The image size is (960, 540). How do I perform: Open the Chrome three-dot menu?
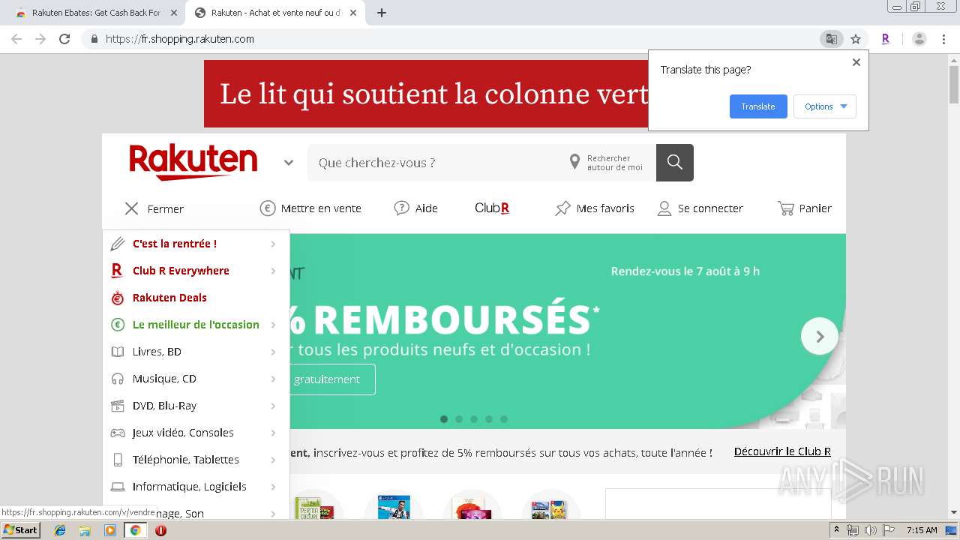[943, 39]
